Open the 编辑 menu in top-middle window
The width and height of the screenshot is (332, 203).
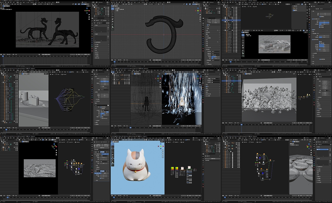(x=117, y=3)
